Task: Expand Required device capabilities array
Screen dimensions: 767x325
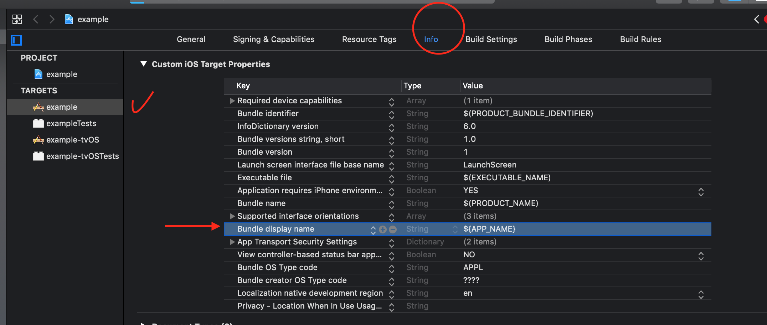Action: pos(232,101)
